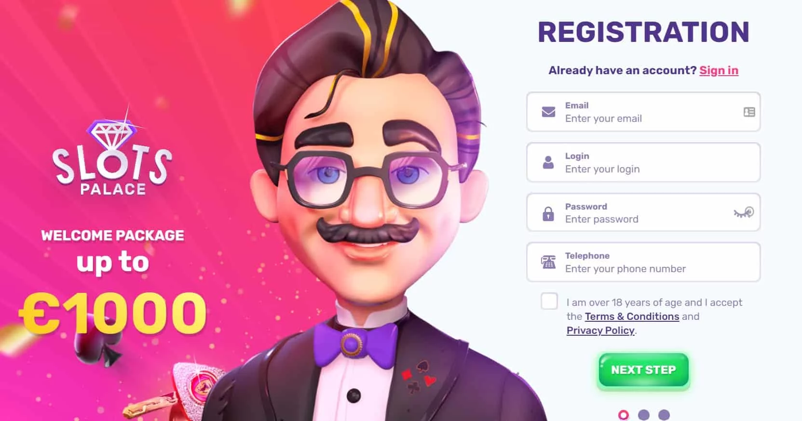Click the telephone icon in Telephone field
The height and width of the screenshot is (421, 802).
click(x=548, y=262)
